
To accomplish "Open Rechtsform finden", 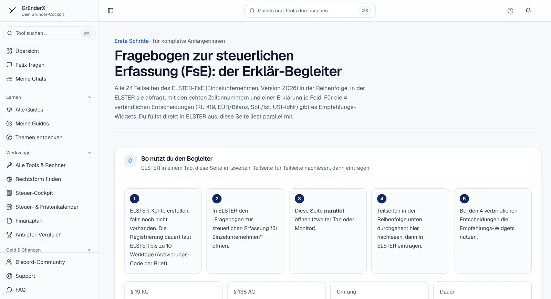I will (x=49, y=179).
